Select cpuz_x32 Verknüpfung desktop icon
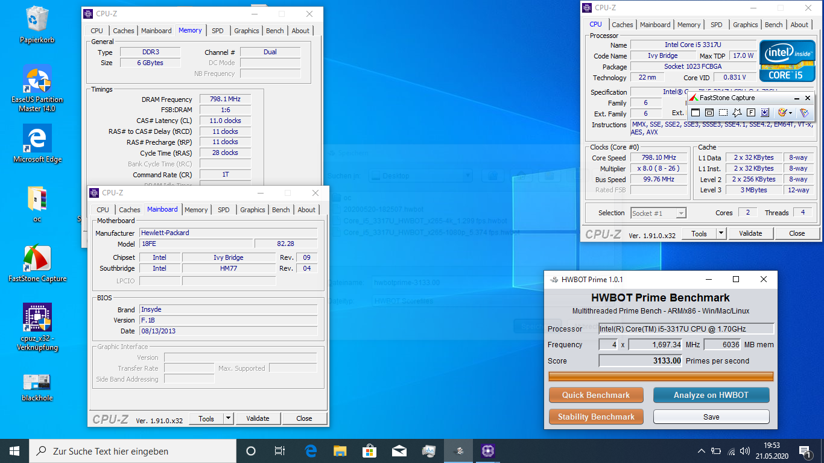This screenshot has height=463, width=824. coord(37,327)
